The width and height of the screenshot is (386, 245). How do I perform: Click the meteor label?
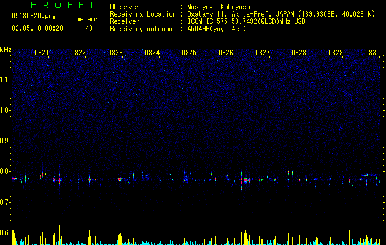click(87, 19)
